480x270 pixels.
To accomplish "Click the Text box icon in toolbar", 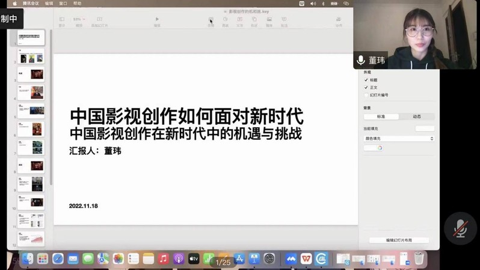I will (240, 20).
